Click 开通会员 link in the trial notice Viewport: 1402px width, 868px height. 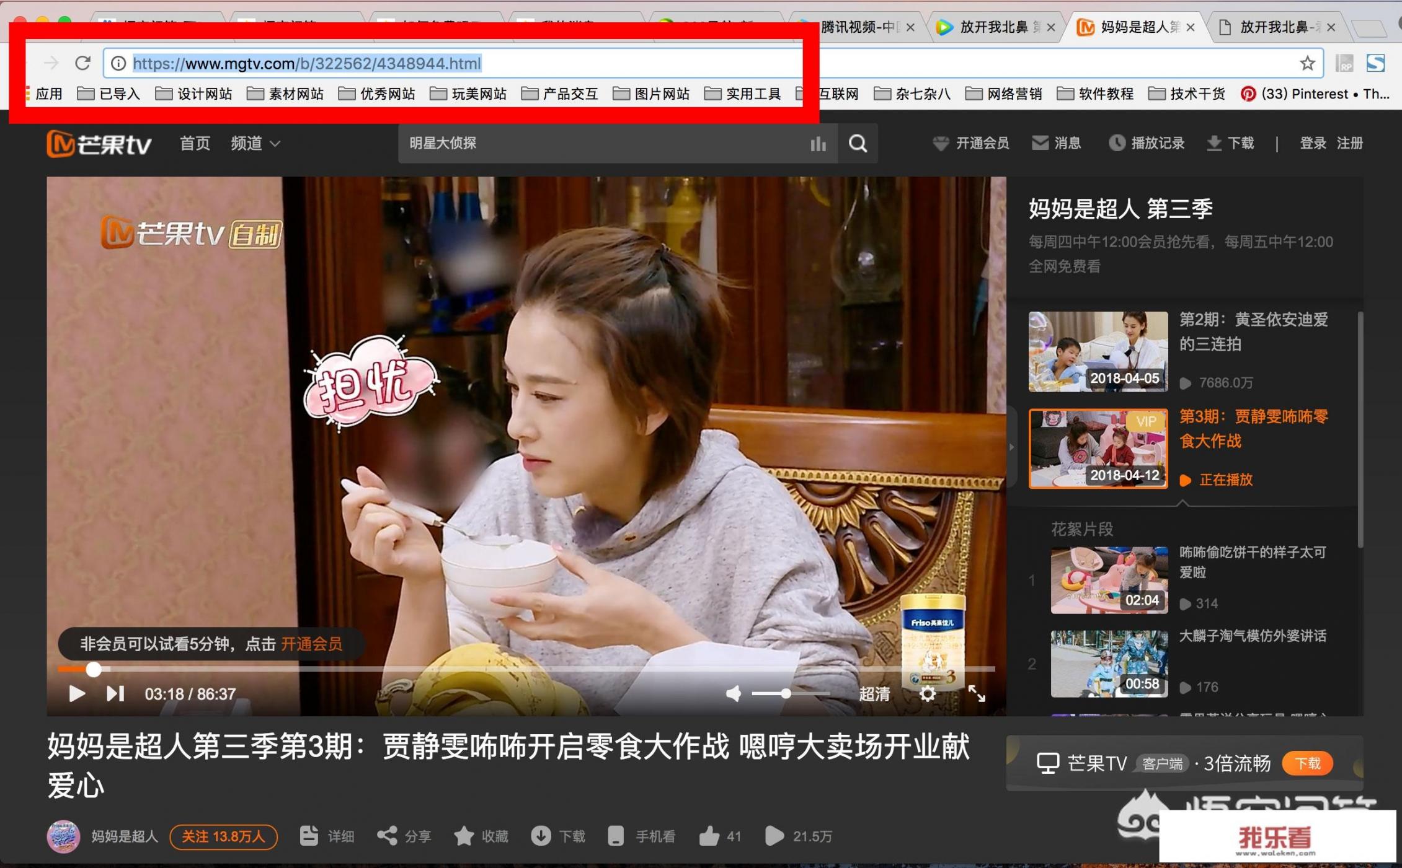pos(312,644)
